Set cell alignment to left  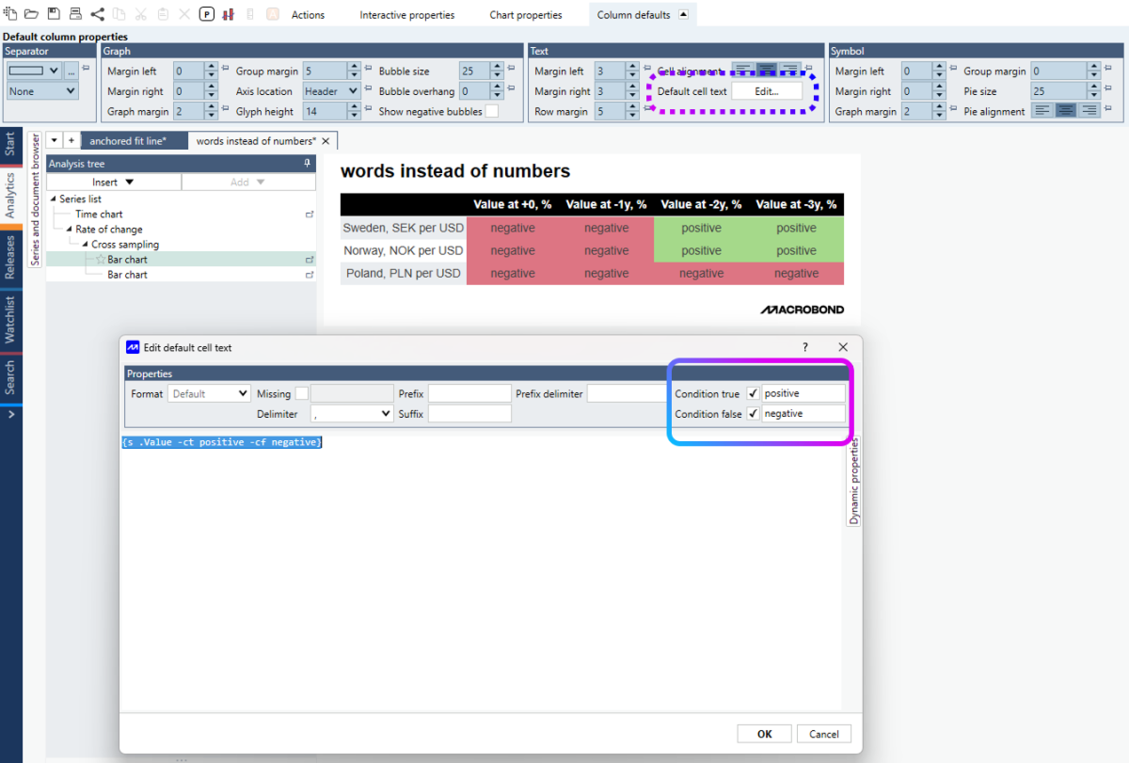tap(743, 71)
